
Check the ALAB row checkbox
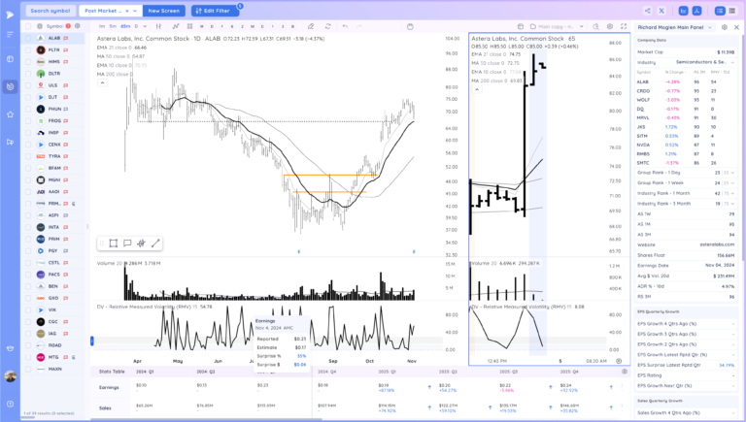[28, 37]
